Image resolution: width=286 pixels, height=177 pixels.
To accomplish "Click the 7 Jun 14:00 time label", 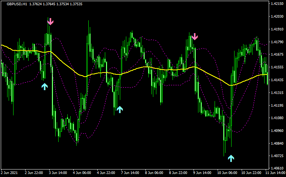I will point(130,173).
